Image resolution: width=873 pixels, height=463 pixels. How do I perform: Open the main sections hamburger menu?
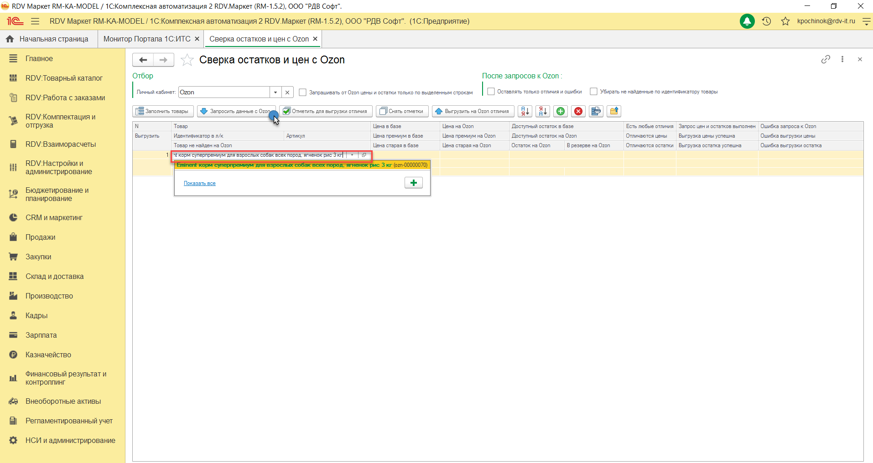[35, 21]
